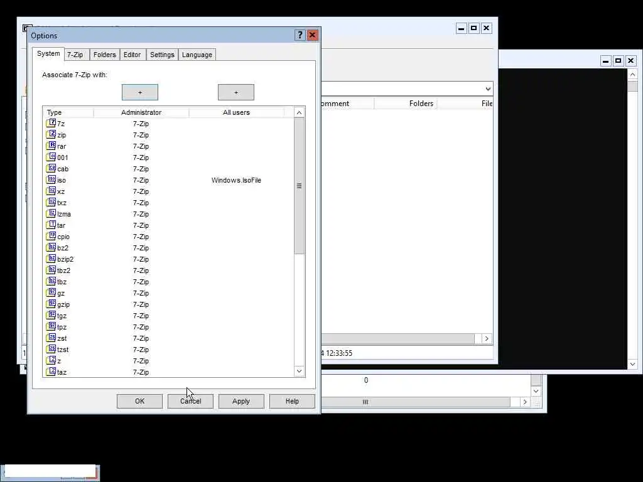The height and width of the screenshot is (482, 643).
Task: Click the bzip2 file type icon
Action: coord(51,259)
